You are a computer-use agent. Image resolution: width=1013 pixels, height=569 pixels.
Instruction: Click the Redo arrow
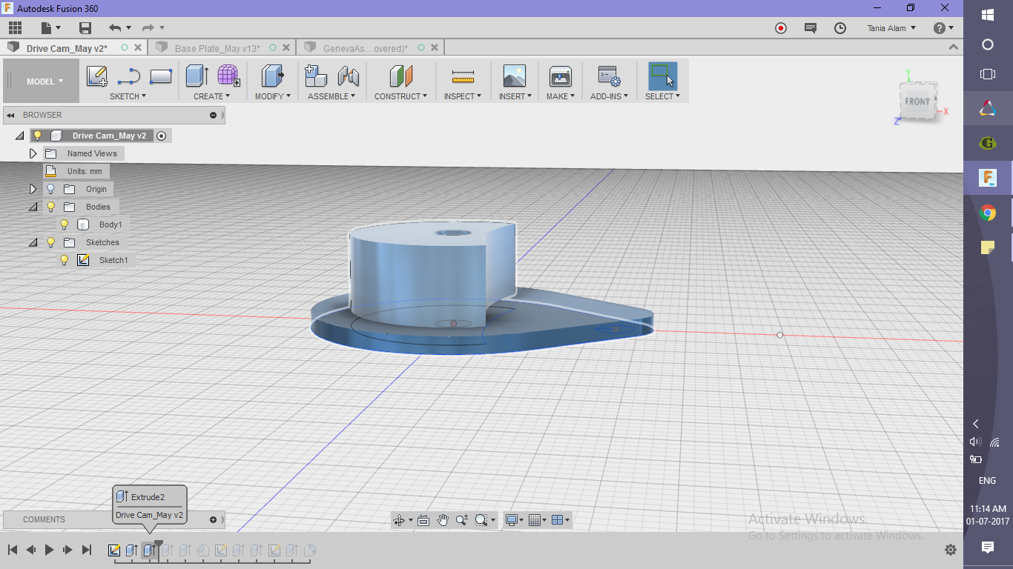pyautogui.click(x=148, y=28)
